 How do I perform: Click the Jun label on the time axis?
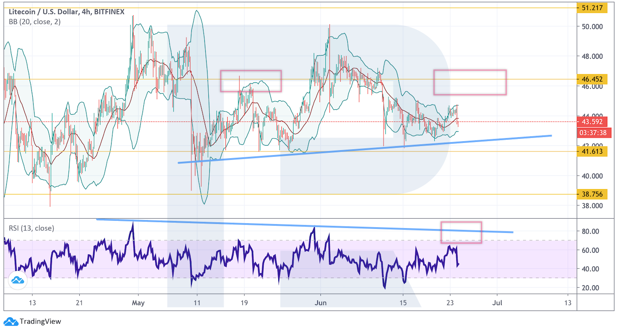click(x=320, y=303)
